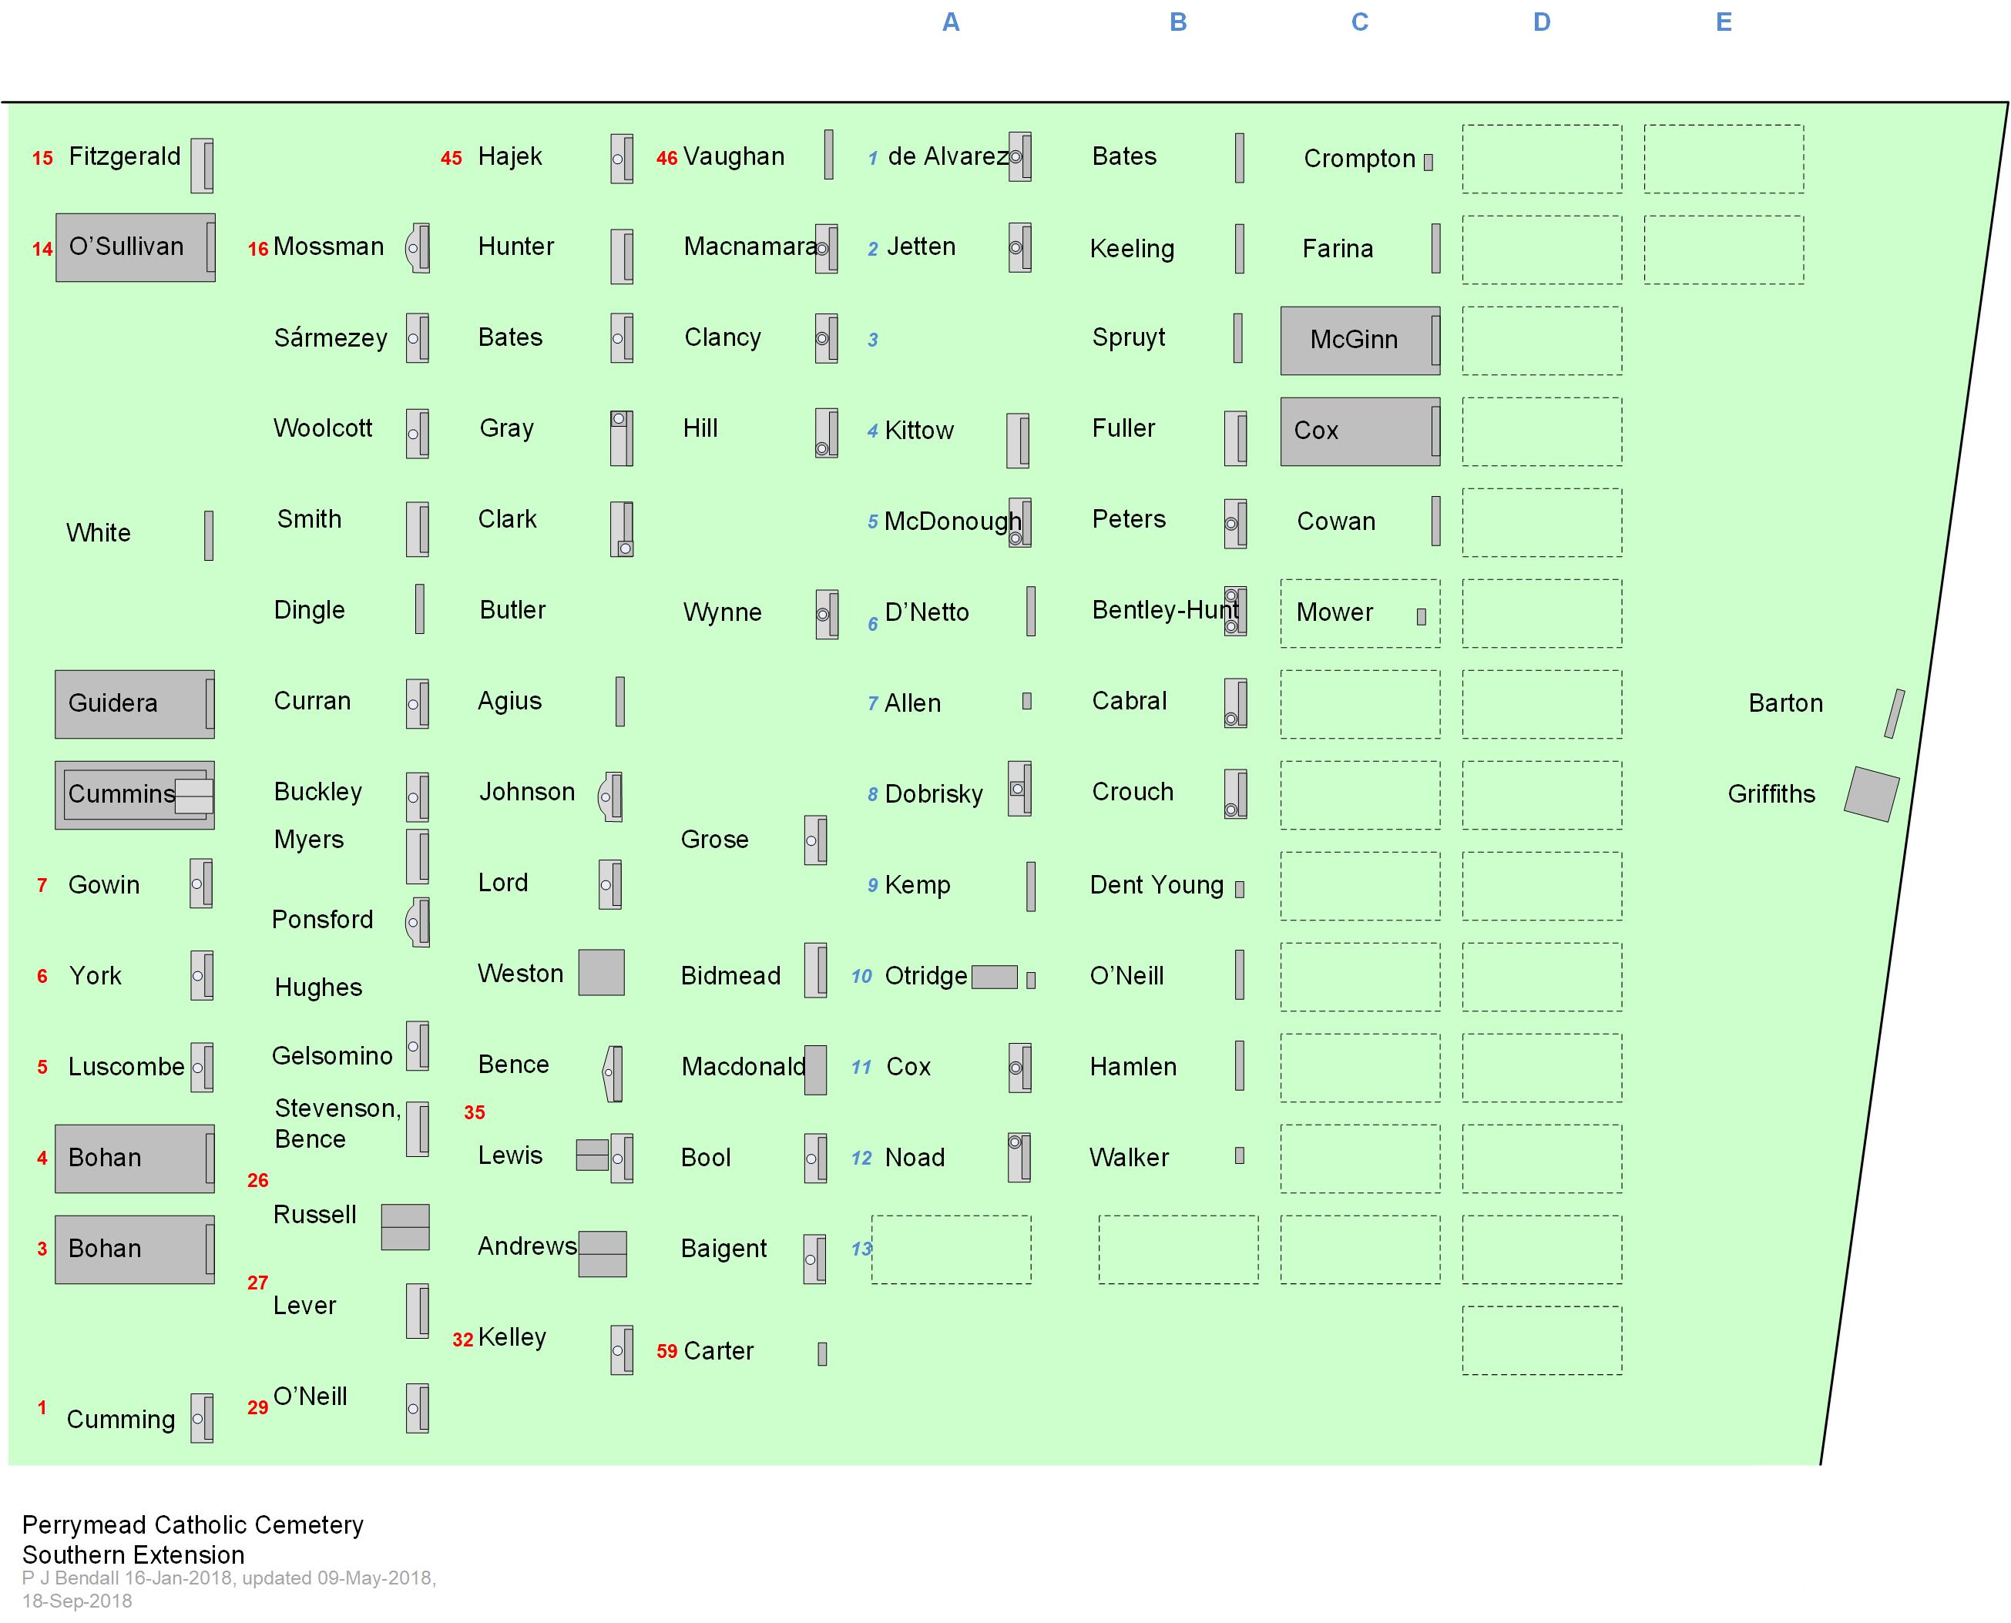Click the Bentley-Hunt headstone icon
The height and width of the screenshot is (1623, 2011).
1235,612
